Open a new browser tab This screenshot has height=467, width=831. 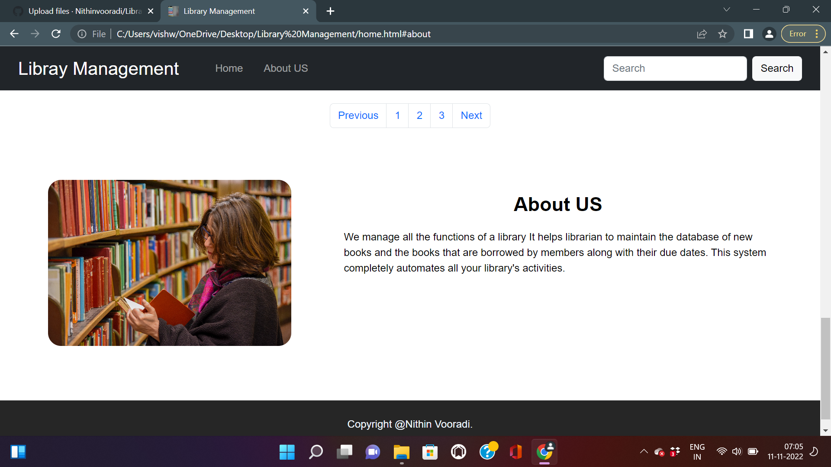330,11
